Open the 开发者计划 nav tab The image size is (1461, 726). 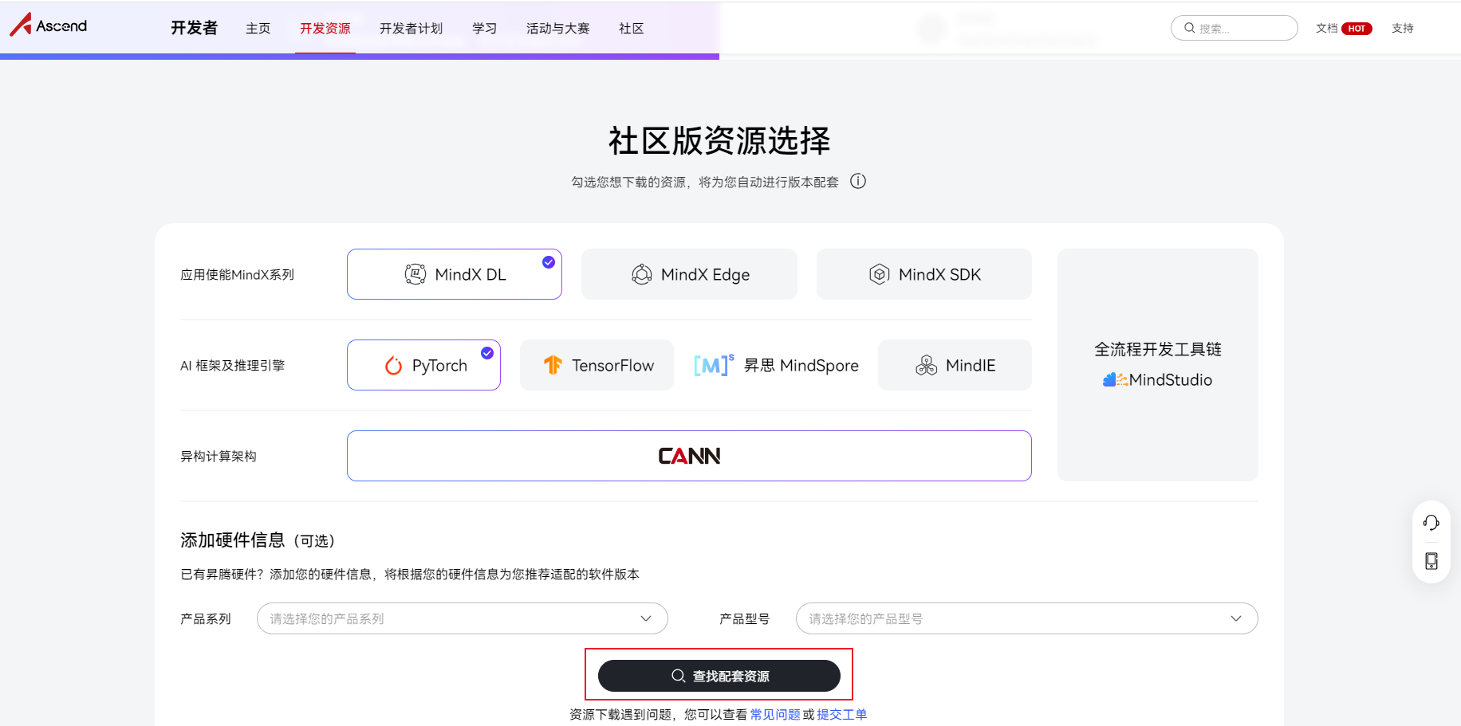412,29
